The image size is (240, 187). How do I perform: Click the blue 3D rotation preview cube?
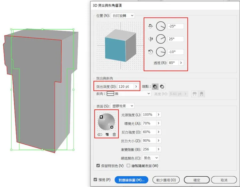[120, 46]
